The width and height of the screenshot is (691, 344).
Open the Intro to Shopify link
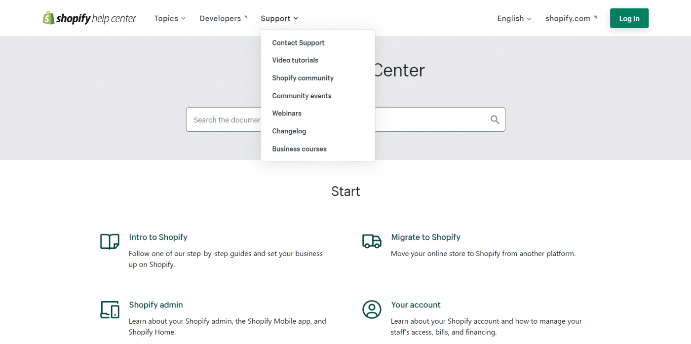158,237
